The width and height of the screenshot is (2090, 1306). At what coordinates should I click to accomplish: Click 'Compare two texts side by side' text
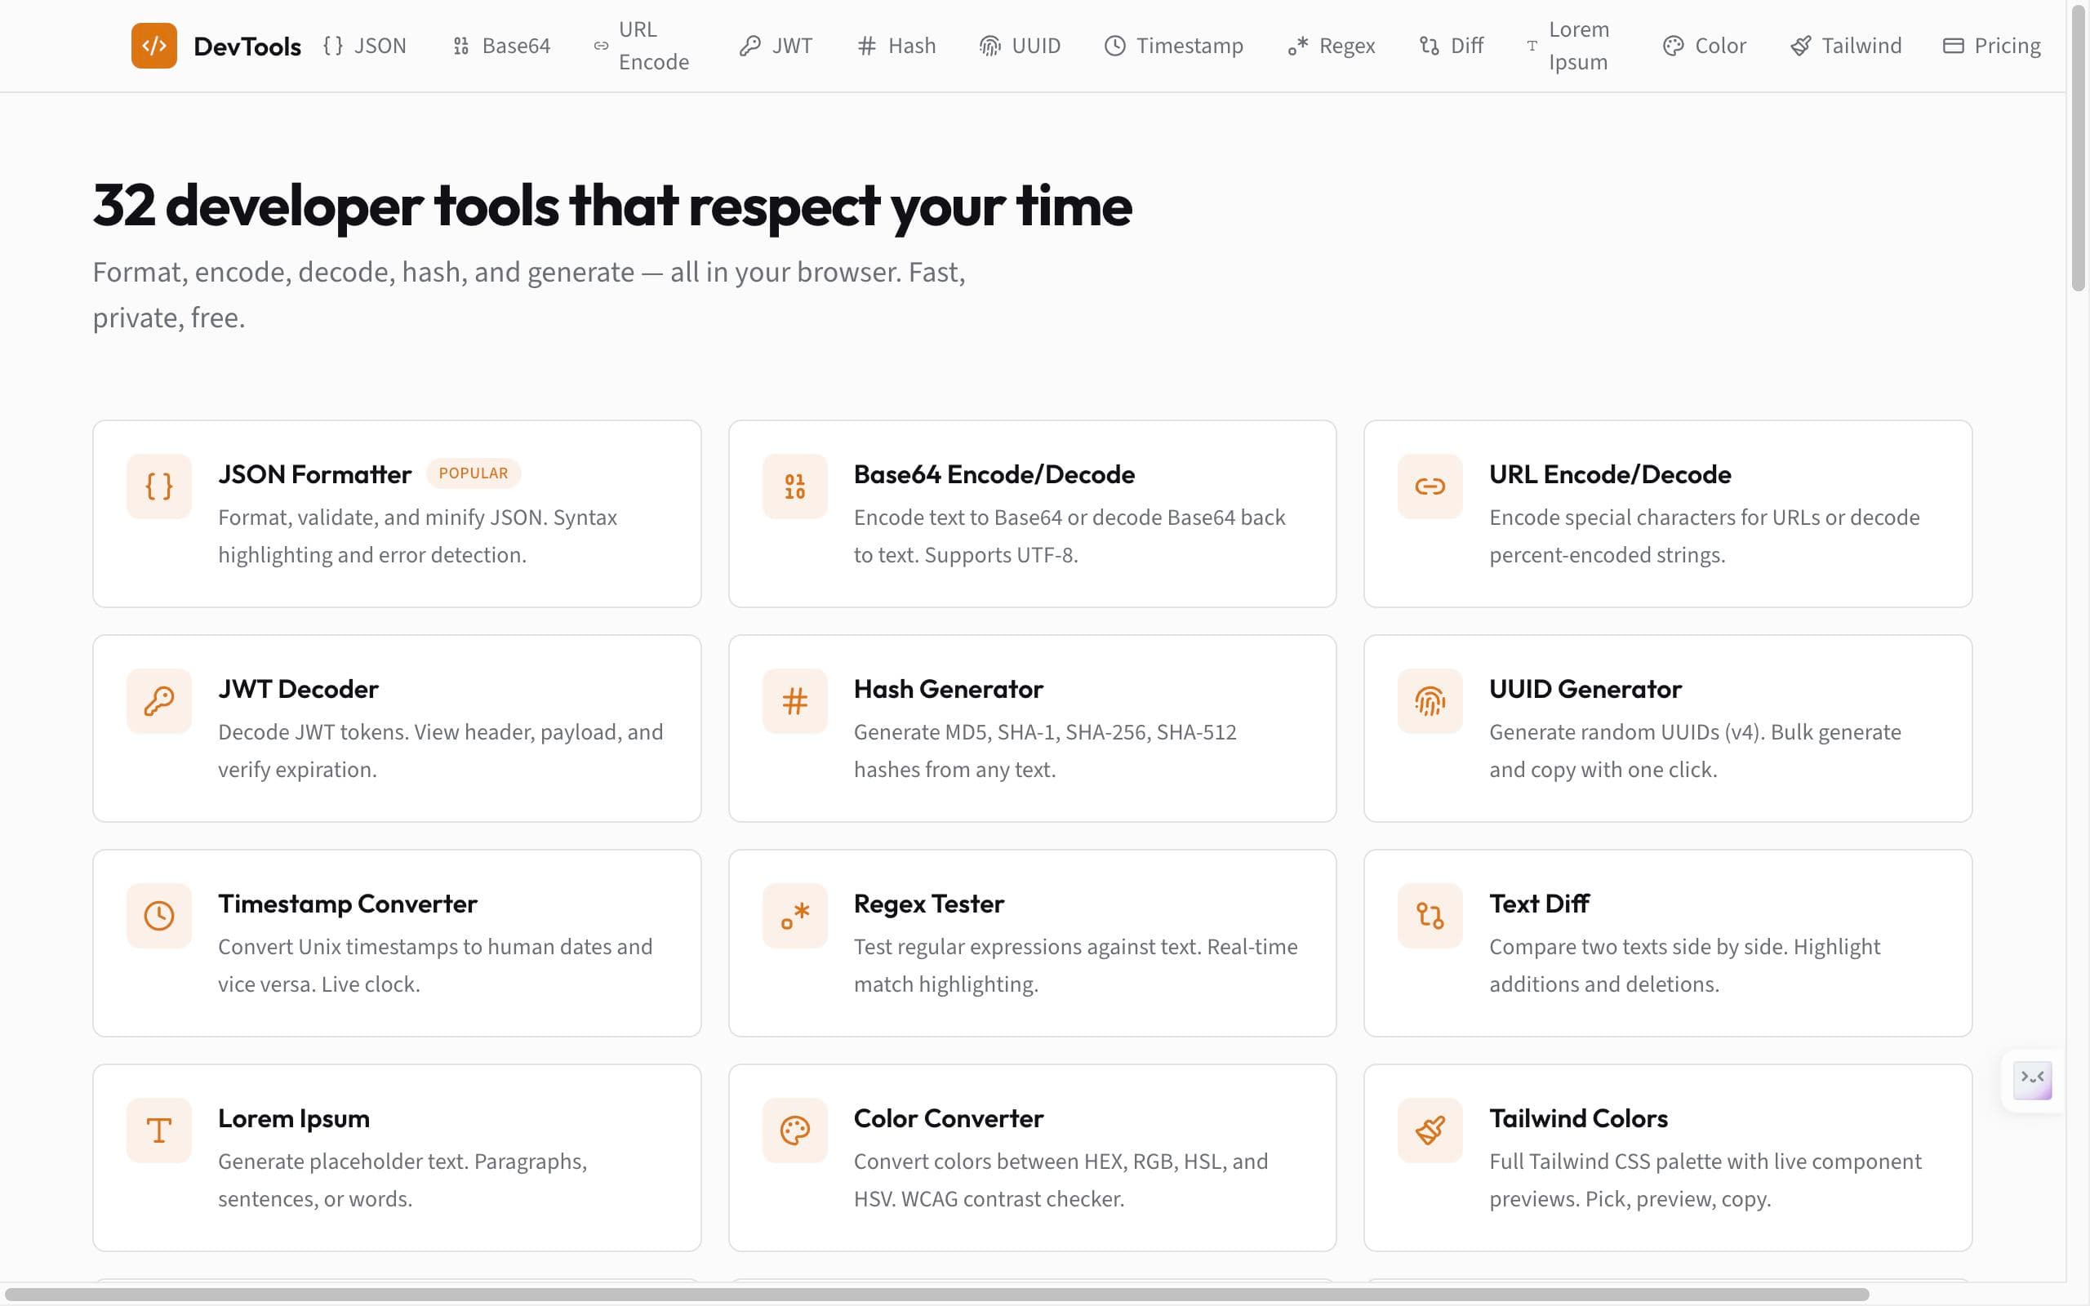tap(1684, 966)
